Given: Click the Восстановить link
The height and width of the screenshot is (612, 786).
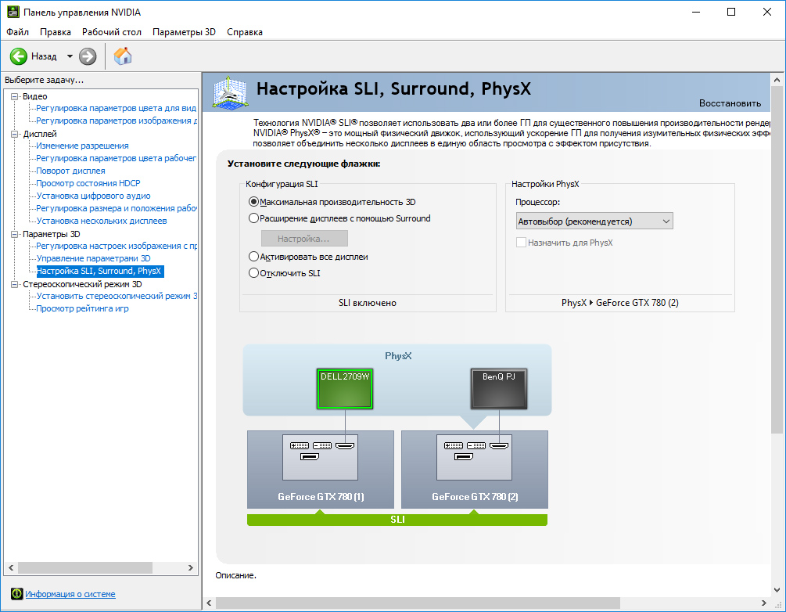Looking at the screenshot, I should pyautogui.click(x=730, y=103).
